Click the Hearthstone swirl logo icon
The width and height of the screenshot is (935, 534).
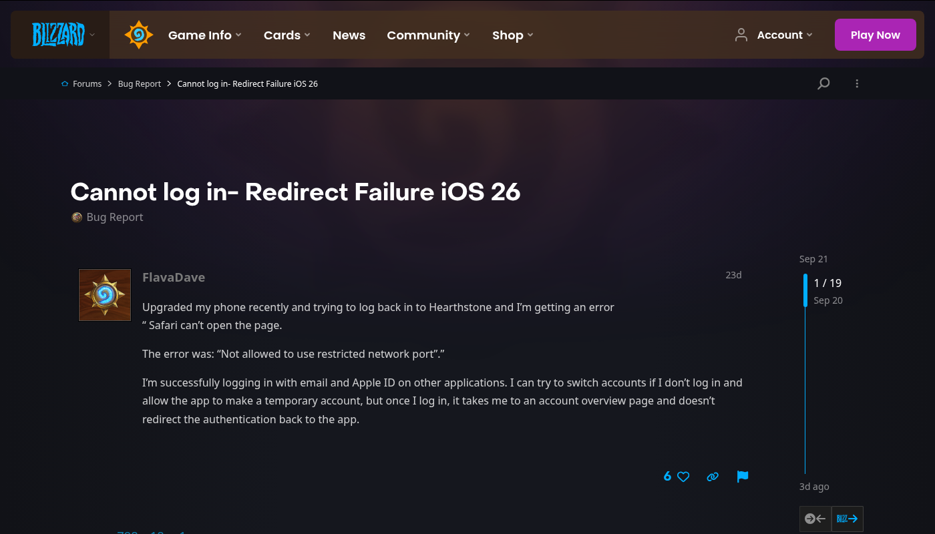[x=139, y=35]
